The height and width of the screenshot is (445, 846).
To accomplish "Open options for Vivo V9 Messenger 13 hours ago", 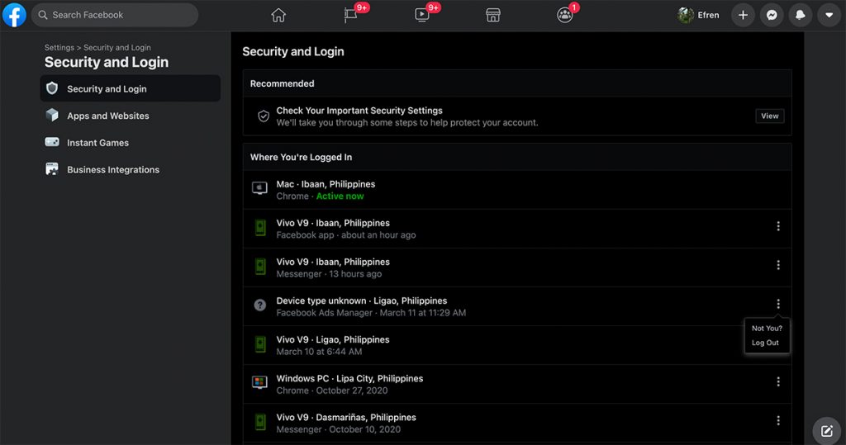I will [778, 265].
